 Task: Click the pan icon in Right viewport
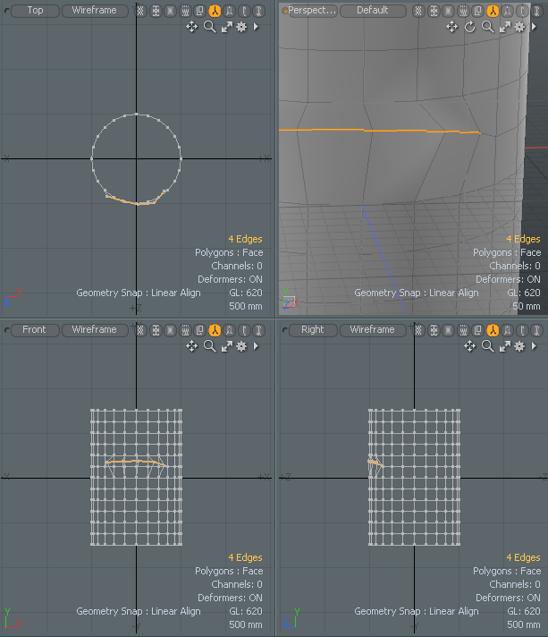click(470, 346)
